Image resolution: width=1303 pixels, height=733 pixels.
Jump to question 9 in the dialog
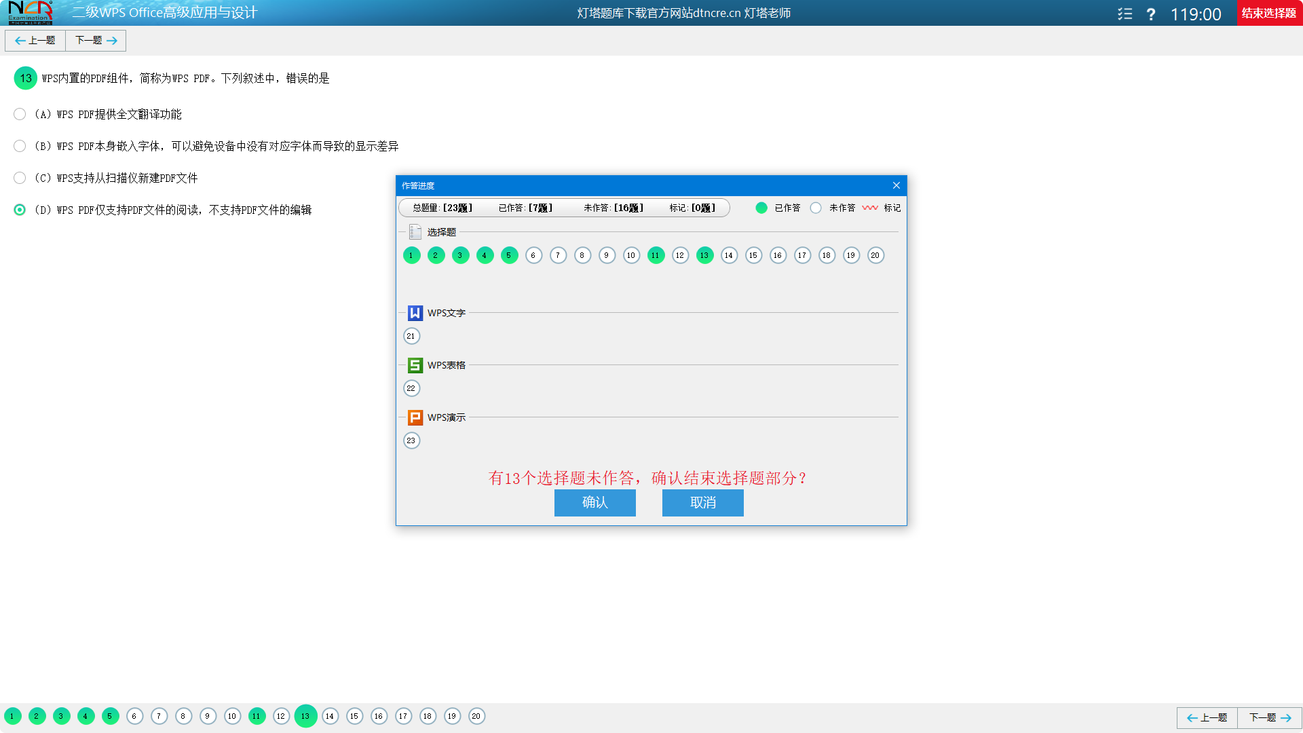tap(607, 255)
